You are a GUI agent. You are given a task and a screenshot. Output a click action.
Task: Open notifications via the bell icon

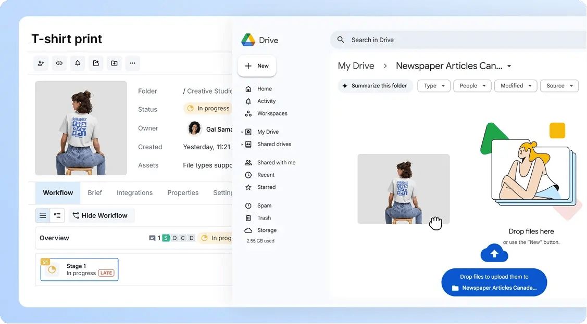[x=77, y=63]
